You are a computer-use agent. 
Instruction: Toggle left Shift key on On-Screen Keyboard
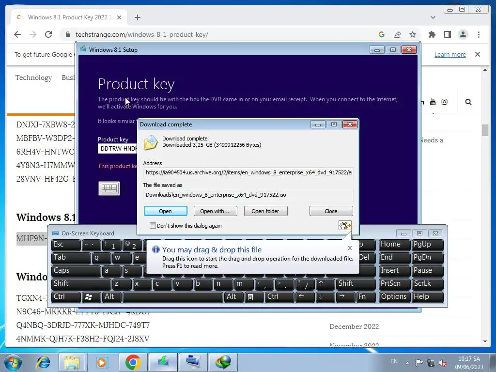point(81,284)
